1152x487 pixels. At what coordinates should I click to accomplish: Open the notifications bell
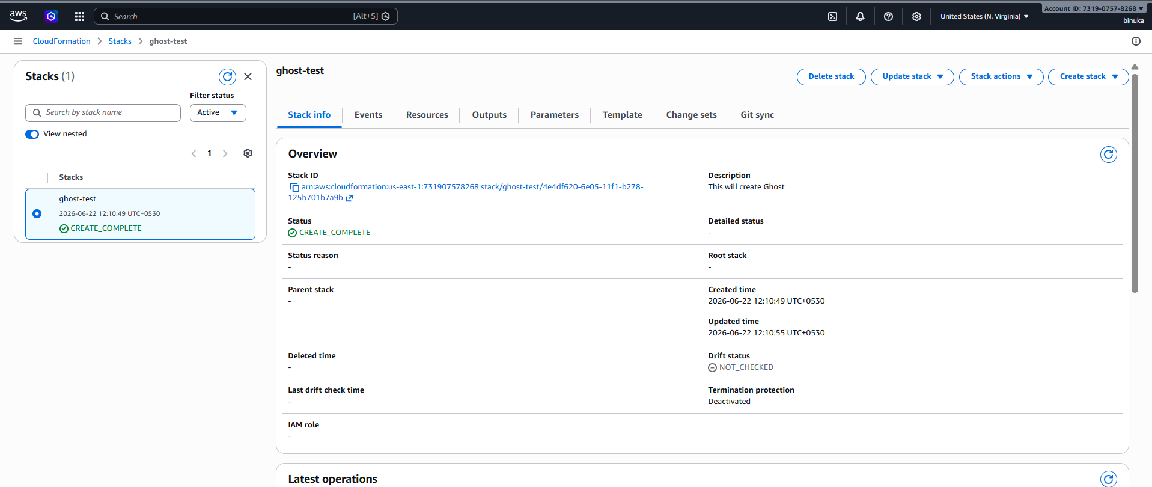click(860, 16)
